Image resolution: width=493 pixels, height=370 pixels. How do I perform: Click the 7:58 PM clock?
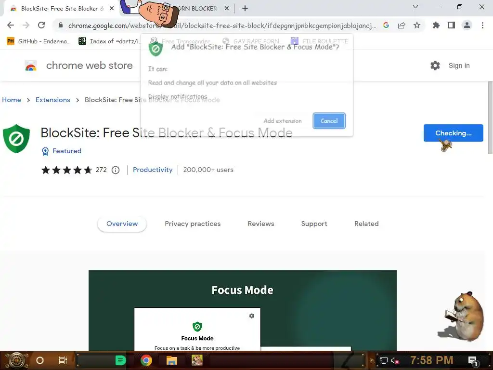click(x=432, y=360)
